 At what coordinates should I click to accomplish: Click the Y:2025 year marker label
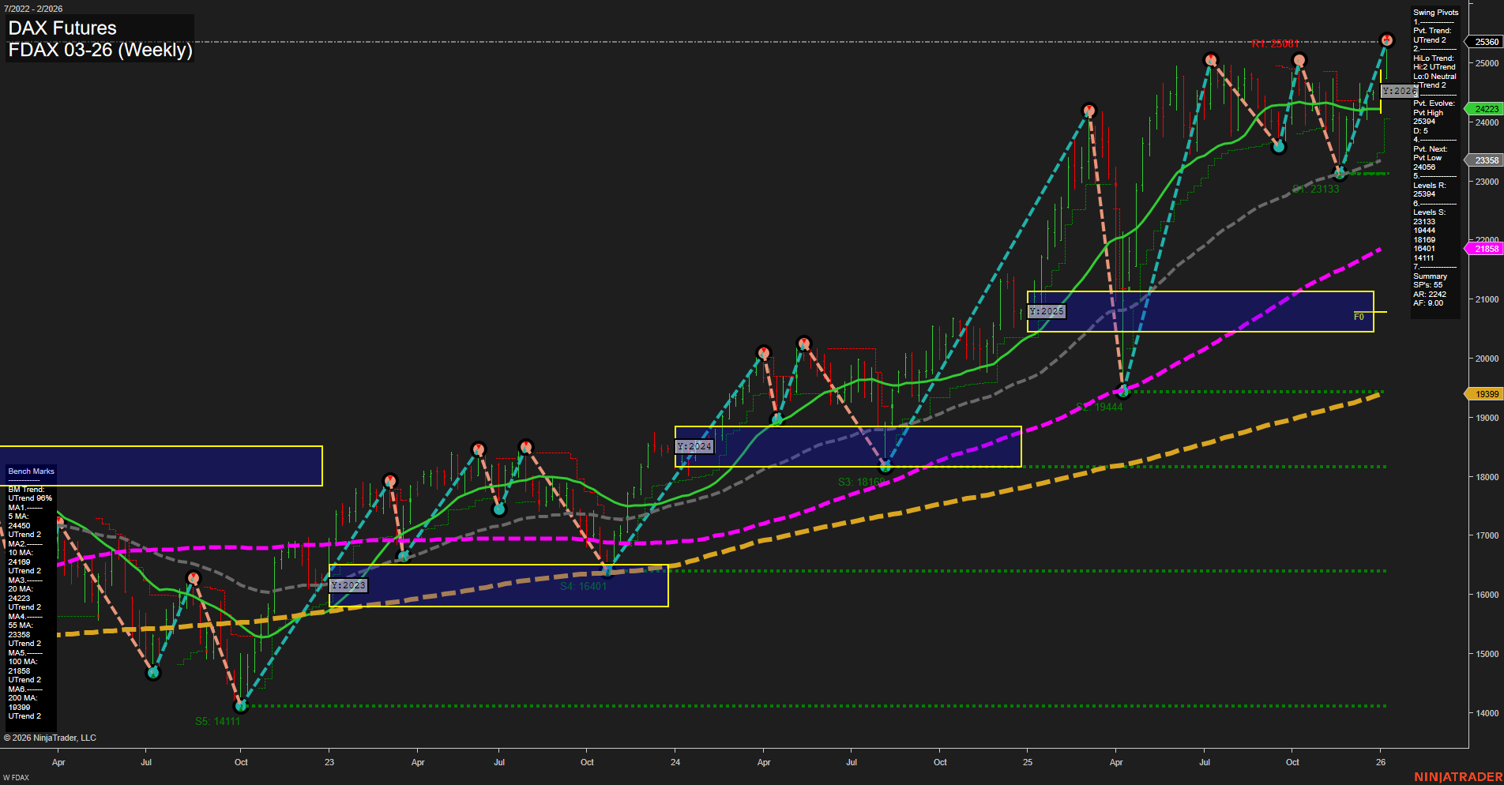pos(1047,311)
